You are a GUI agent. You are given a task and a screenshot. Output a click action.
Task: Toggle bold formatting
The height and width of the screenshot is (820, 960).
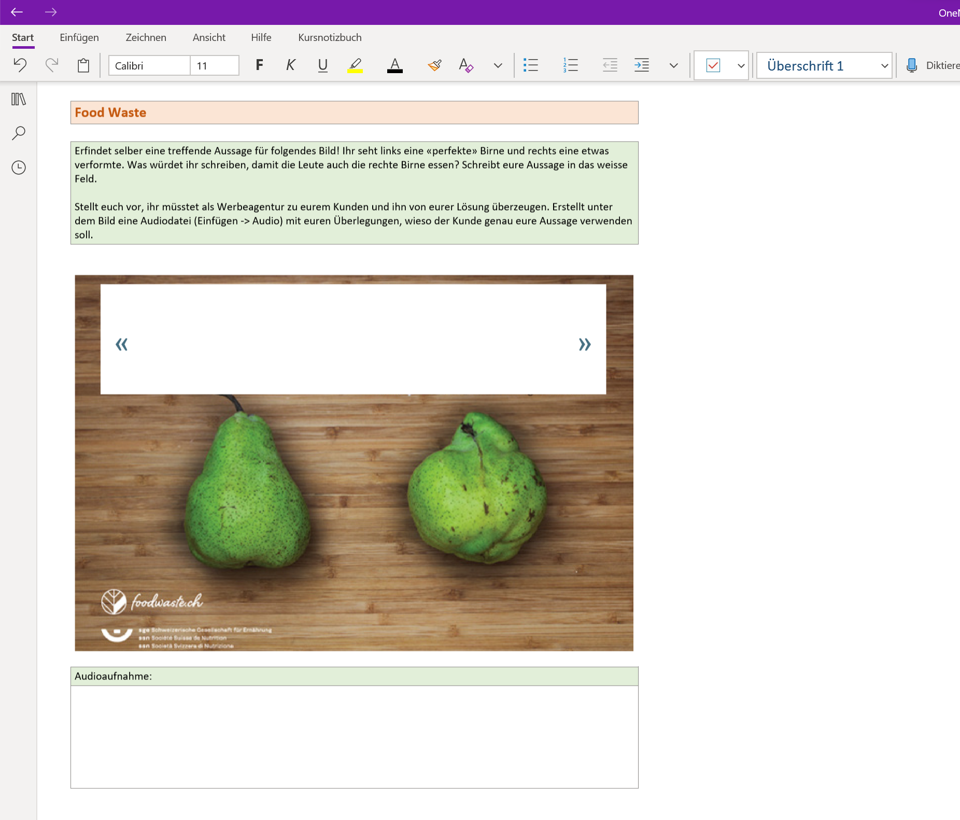tap(259, 65)
